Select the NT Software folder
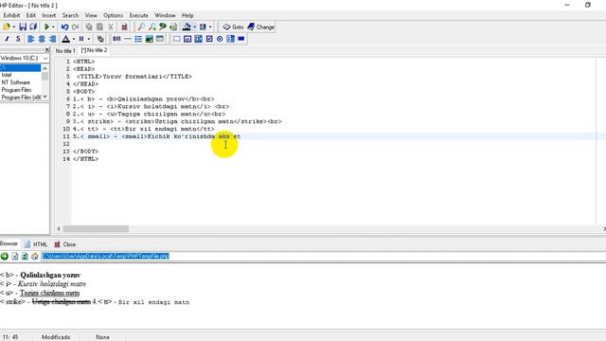 click(16, 82)
